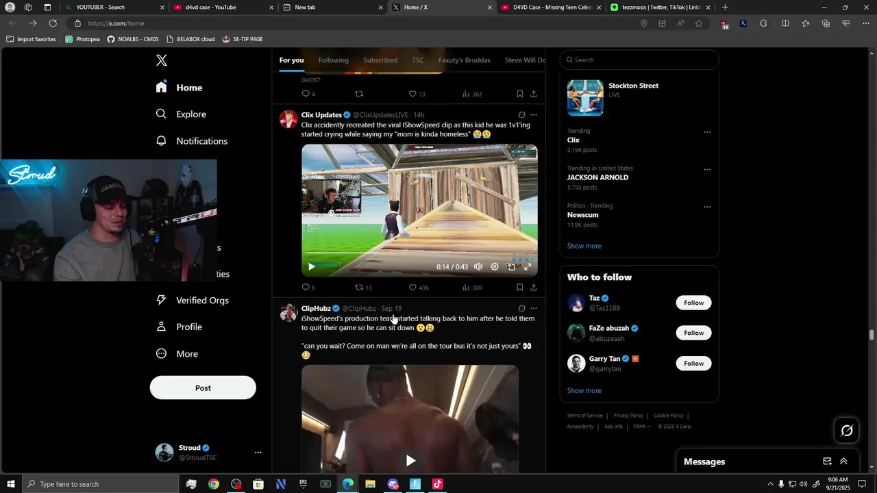Reply to the GHOST post above

[308, 94]
